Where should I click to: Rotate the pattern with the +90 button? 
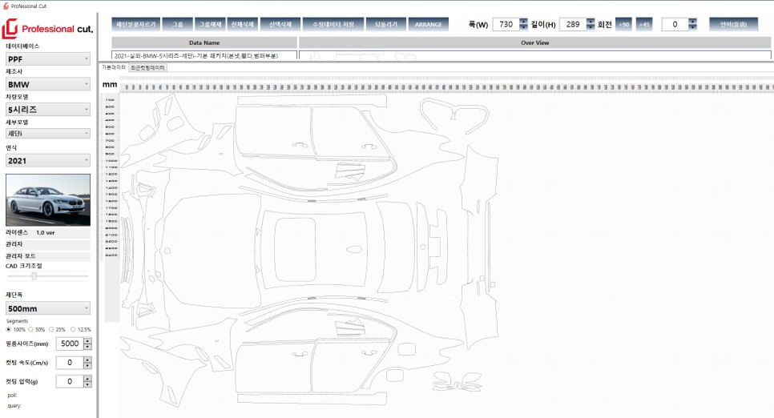click(x=624, y=25)
